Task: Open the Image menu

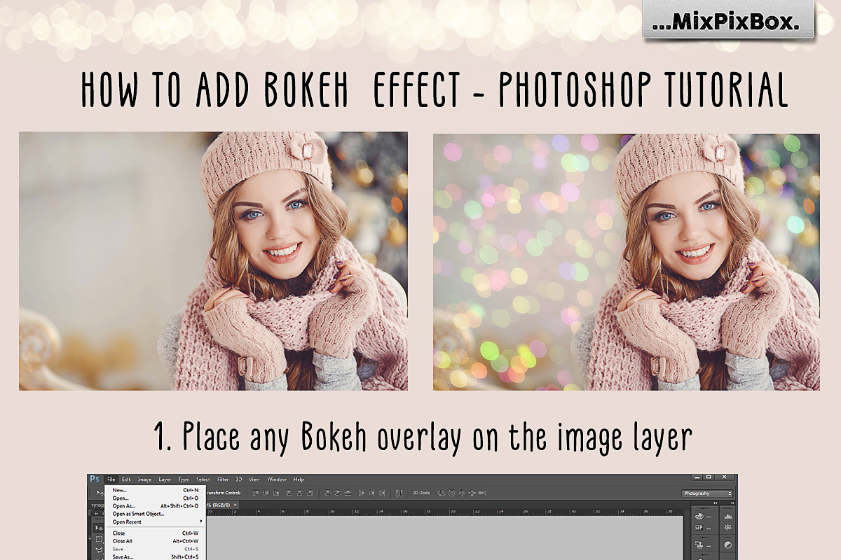Action: [144, 479]
